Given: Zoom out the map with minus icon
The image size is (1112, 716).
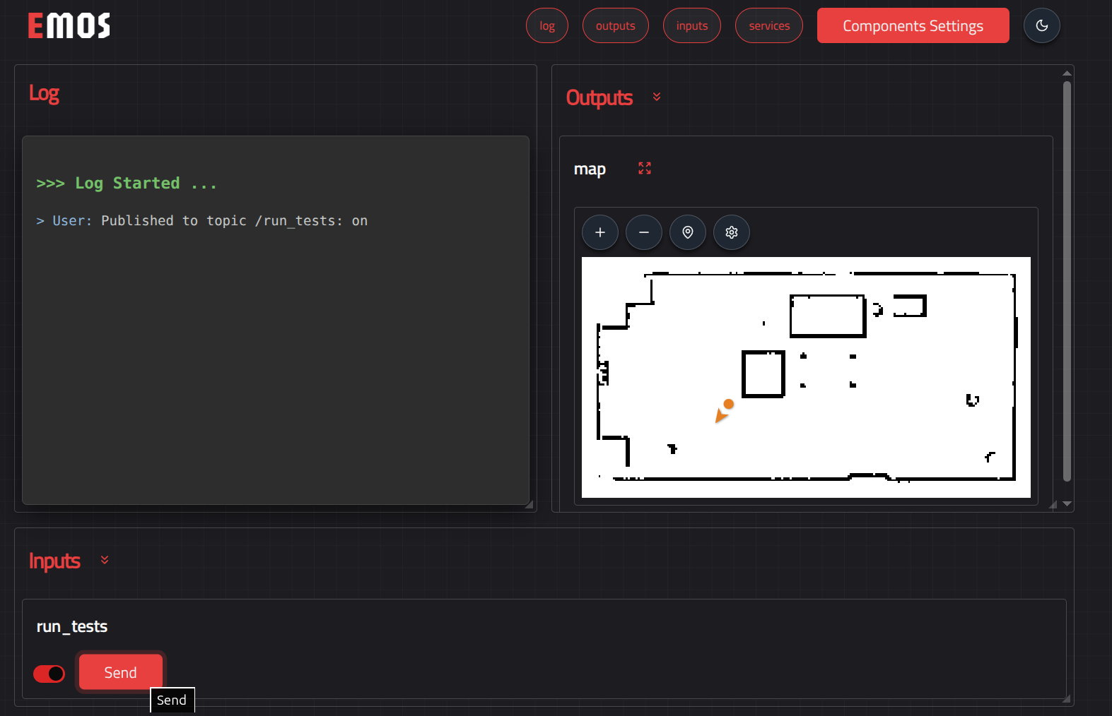Looking at the screenshot, I should click(x=643, y=232).
